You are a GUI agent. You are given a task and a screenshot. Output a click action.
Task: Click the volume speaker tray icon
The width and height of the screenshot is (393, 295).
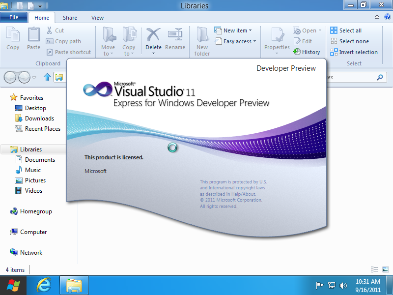click(343, 286)
